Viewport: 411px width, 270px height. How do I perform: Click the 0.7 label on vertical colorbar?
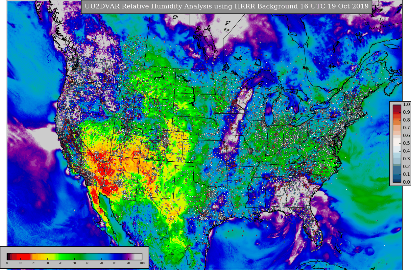point(406,128)
